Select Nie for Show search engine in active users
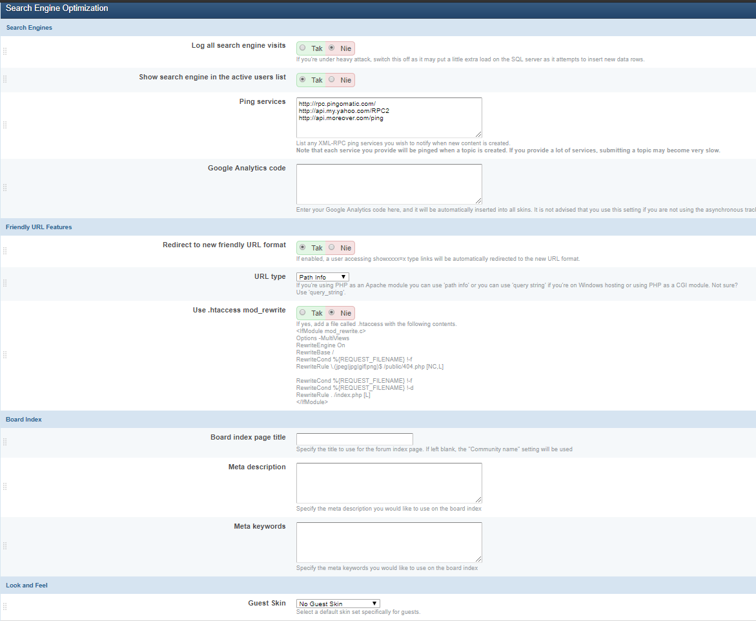This screenshot has height=621, width=756. (x=332, y=80)
